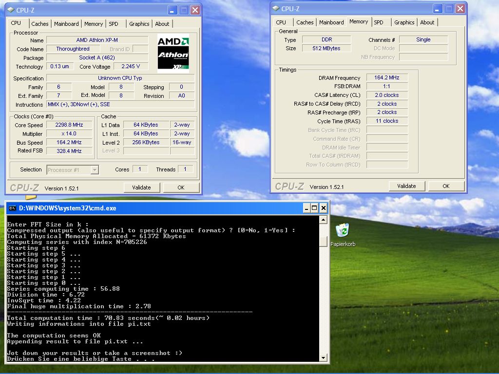The width and height of the screenshot is (499, 374).
Task: Close the left CPU-Z window
Action: 195,10
